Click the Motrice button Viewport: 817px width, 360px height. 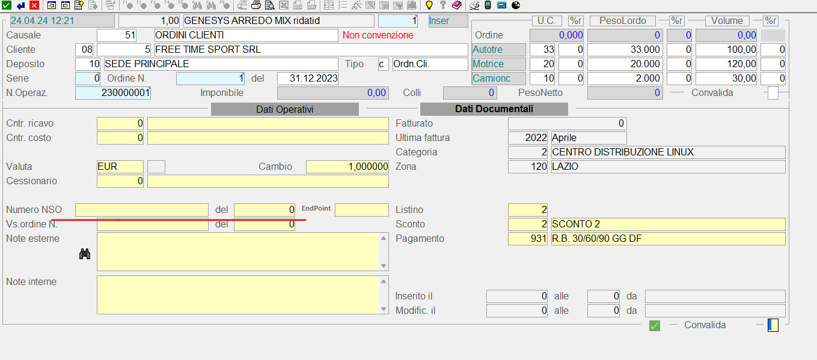click(498, 64)
